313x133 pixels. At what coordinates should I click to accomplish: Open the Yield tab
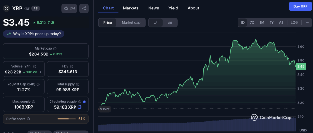click(x=173, y=8)
